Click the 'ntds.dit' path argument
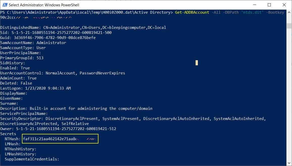292x166 pixels. pos(252,12)
